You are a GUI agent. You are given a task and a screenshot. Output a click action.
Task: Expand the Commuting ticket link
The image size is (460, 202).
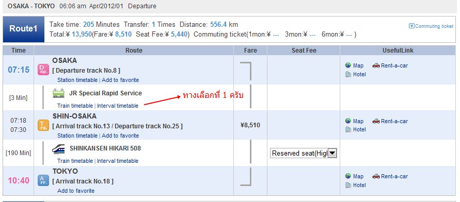(x=431, y=26)
